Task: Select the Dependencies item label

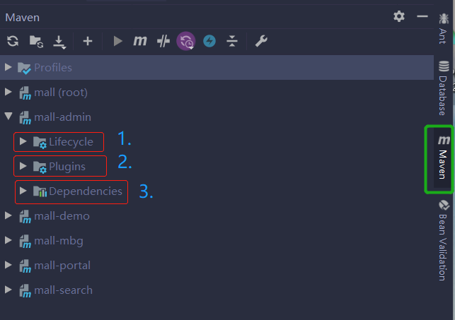Action: pyautogui.click(x=86, y=191)
